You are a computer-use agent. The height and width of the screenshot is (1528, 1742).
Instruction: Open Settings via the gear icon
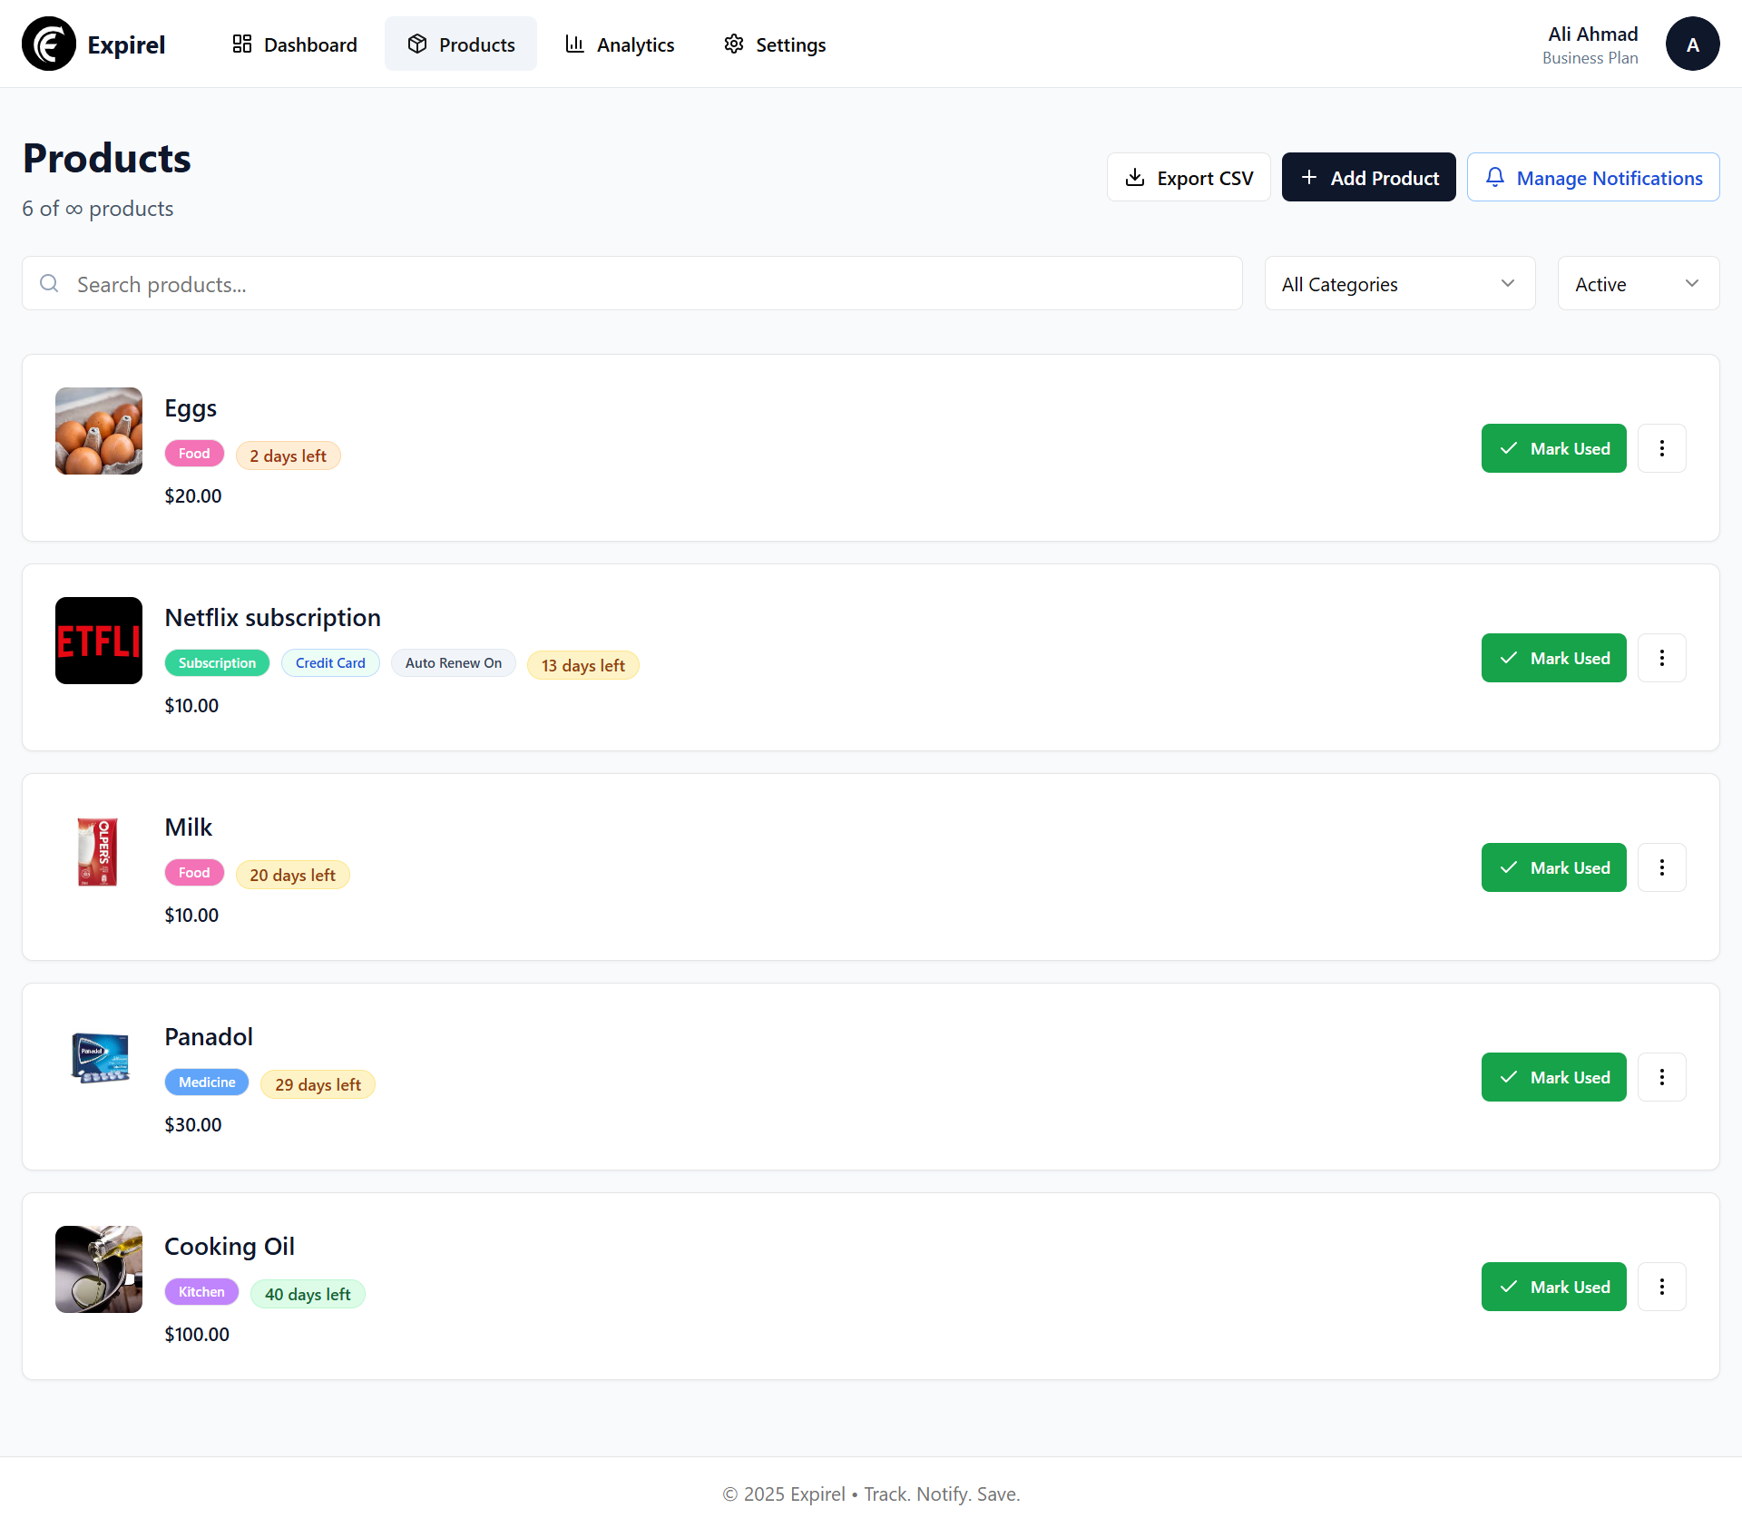[733, 44]
